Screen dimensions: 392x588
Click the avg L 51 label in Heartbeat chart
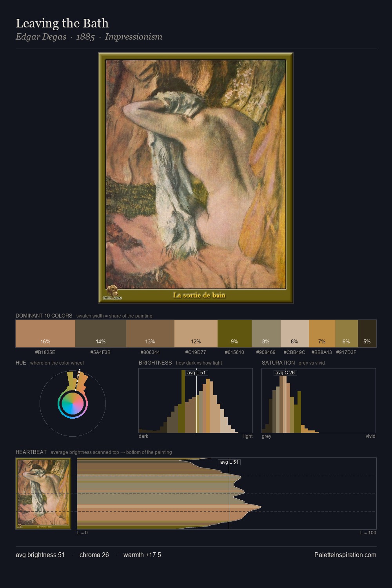click(229, 462)
